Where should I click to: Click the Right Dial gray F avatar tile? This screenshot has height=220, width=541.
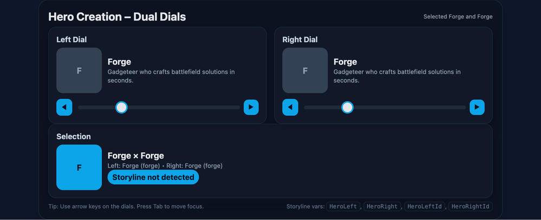point(305,70)
